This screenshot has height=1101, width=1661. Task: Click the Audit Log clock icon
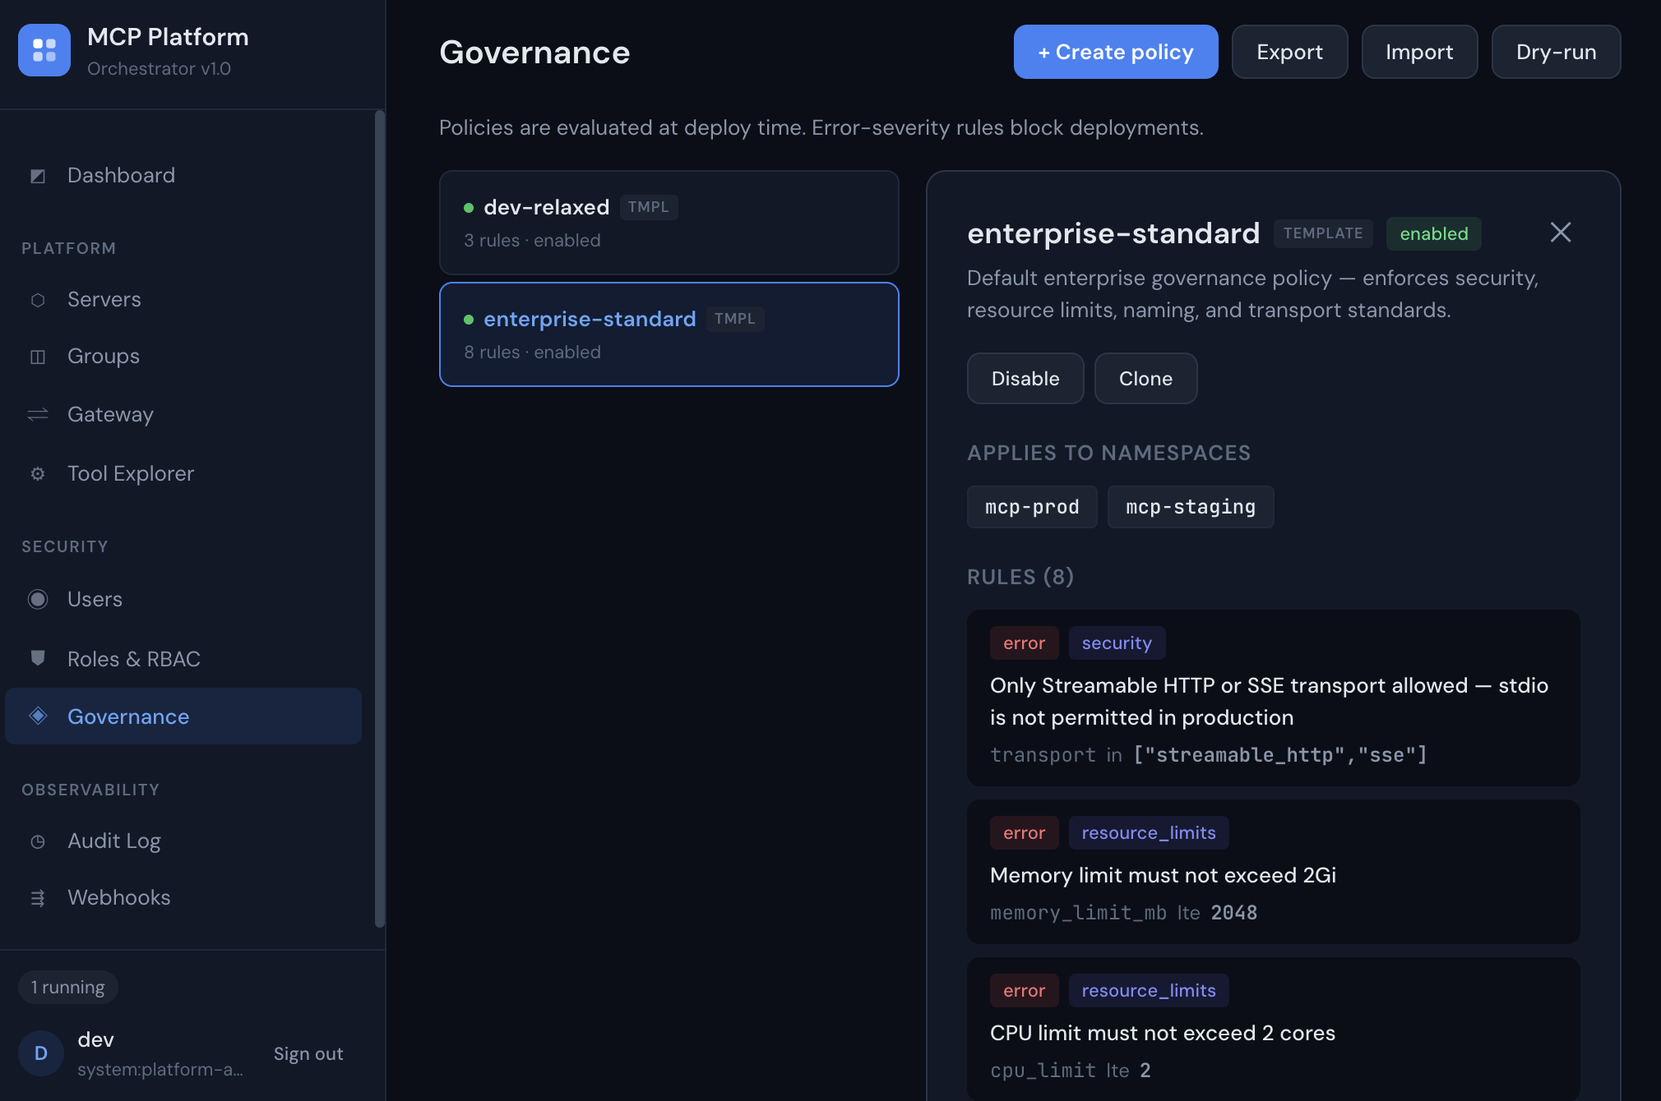pyautogui.click(x=38, y=841)
